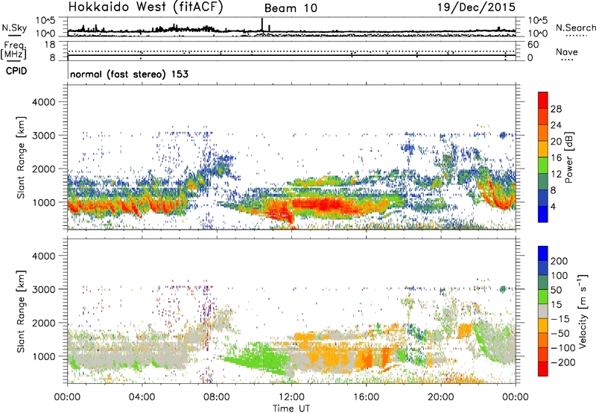Click the '12:00' time axis tick label

tap(291, 397)
